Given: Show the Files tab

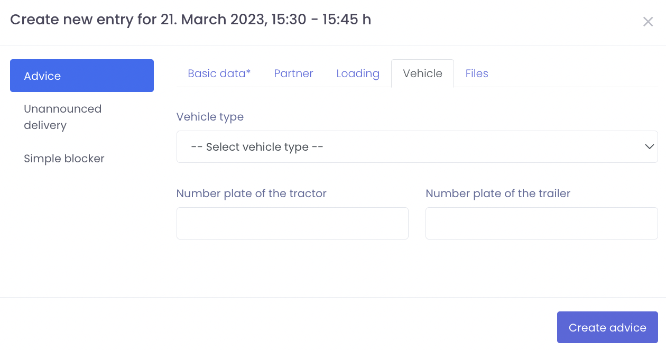Looking at the screenshot, I should coord(477,73).
